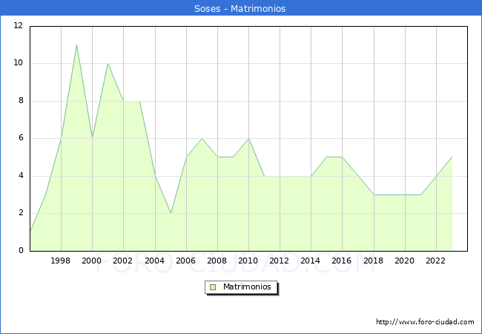Click the 2000 x-axis label
482x334 pixels.
(92, 261)
